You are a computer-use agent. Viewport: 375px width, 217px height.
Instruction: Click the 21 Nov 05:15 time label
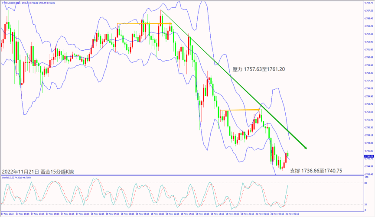292,214
